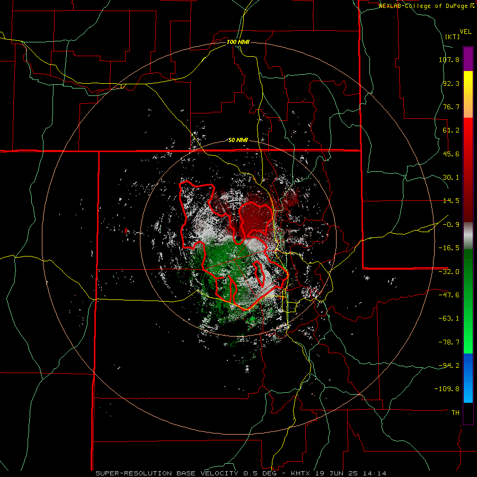477x477 pixels.
Task: Click the -47.6 velocity scale value
Action: point(449,295)
